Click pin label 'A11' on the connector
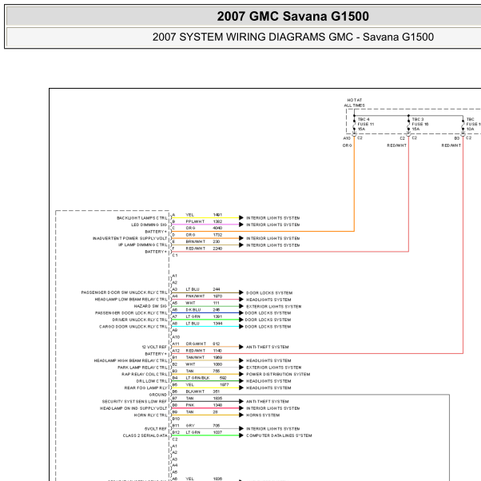 (x=176, y=344)
